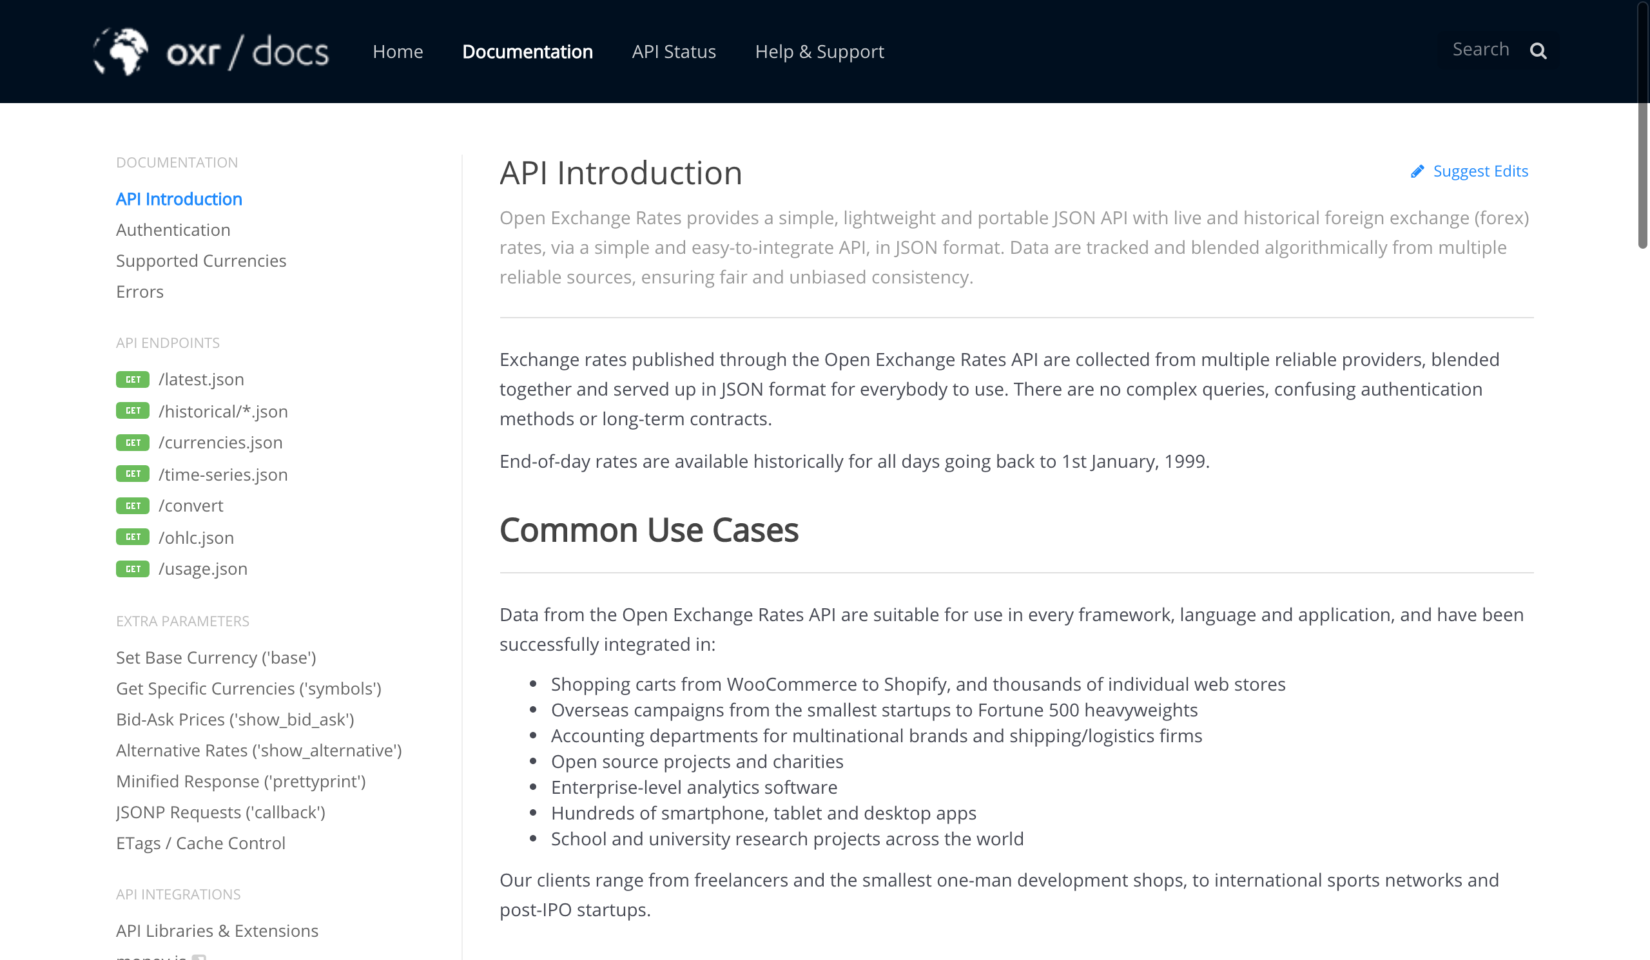1650x960 pixels.
Task: Click the 'School and university research' bullet
Action: [x=787, y=839]
